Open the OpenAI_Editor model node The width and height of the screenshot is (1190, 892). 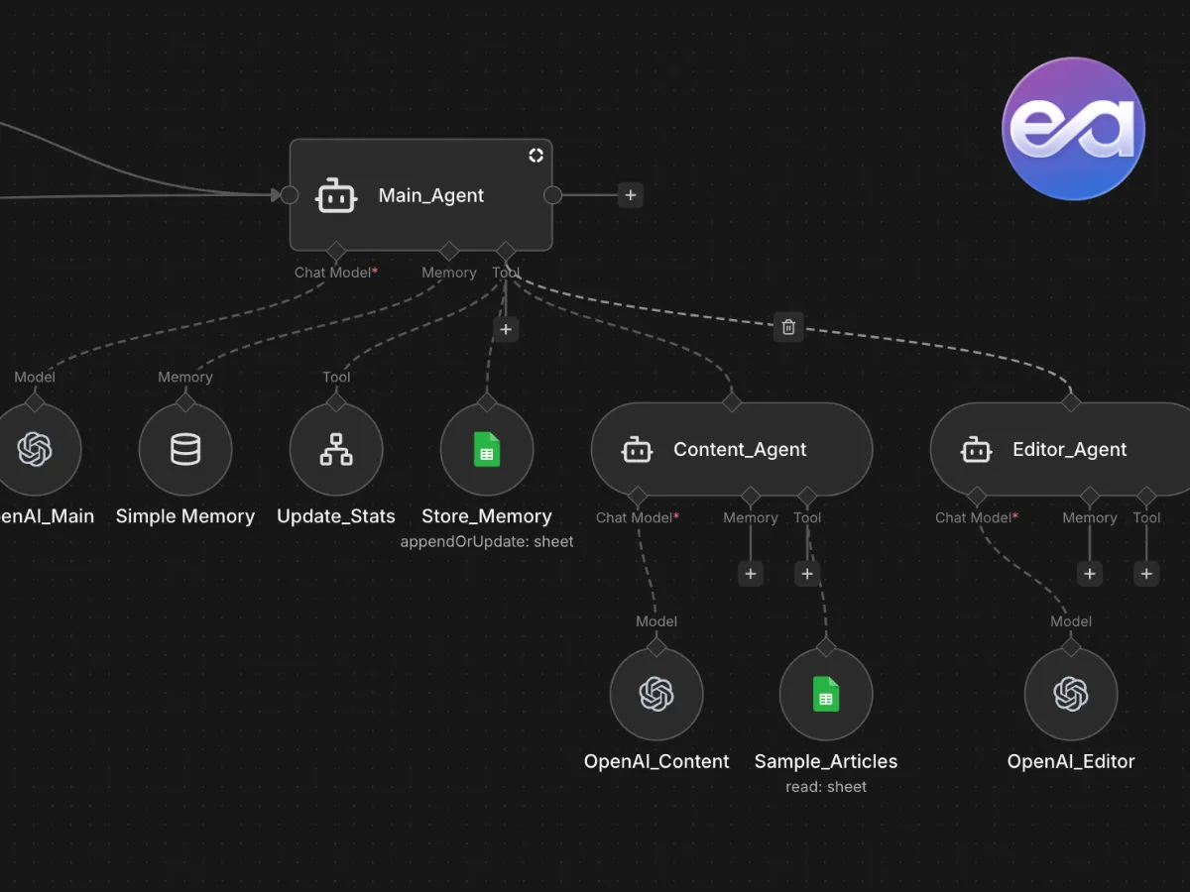[1071, 694]
